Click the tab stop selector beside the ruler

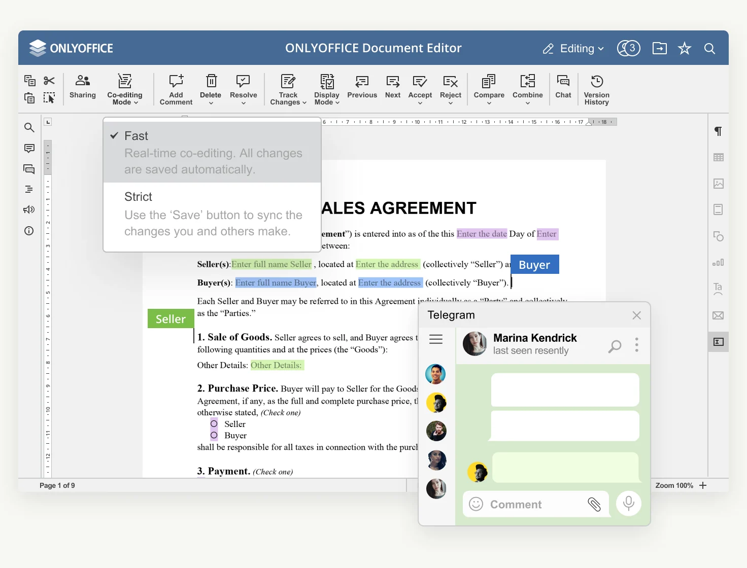pyautogui.click(x=48, y=122)
